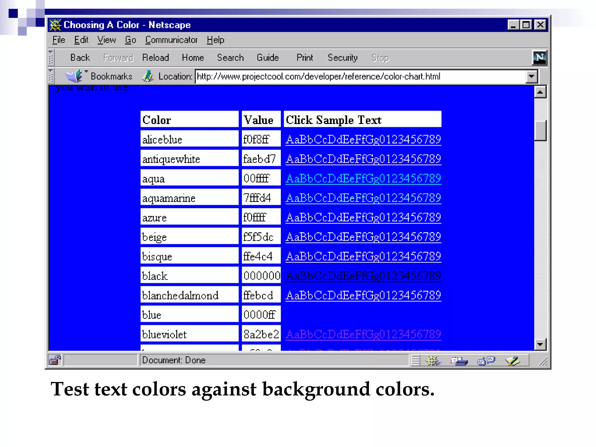Click the Netscape N logo icon
Viewport: 596px width, 447px height.
pyautogui.click(x=539, y=57)
